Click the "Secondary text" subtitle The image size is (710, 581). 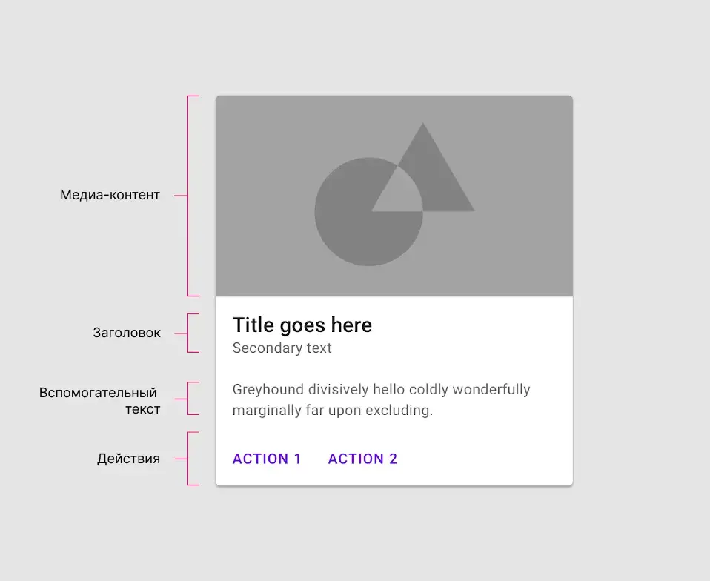click(282, 348)
